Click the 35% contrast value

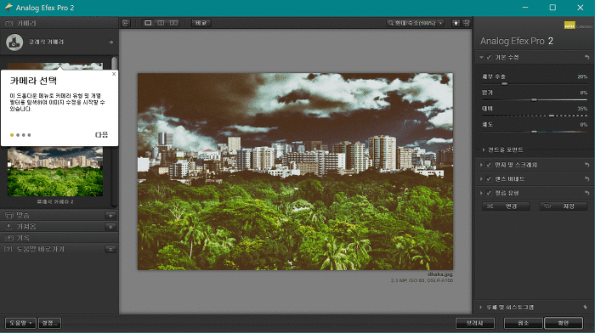click(x=582, y=109)
